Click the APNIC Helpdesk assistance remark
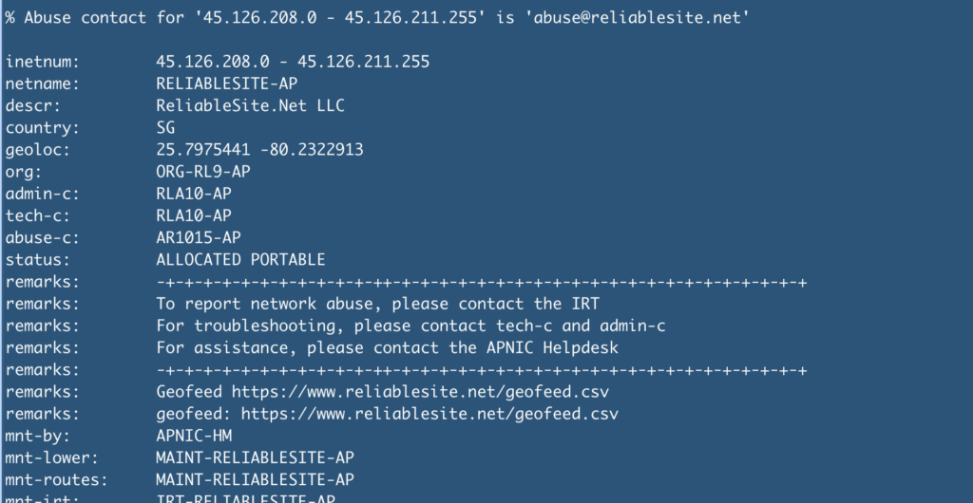This screenshot has height=503, width=973. point(387,347)
